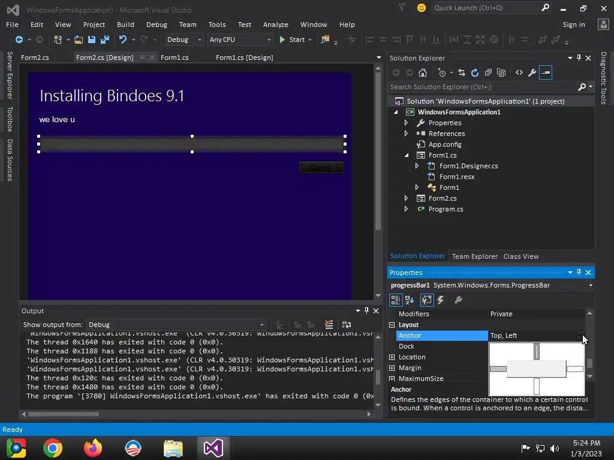This screenshot has width=614, height=460.
Task: Open the Analyze menu
Action: (x=276, y=24)
